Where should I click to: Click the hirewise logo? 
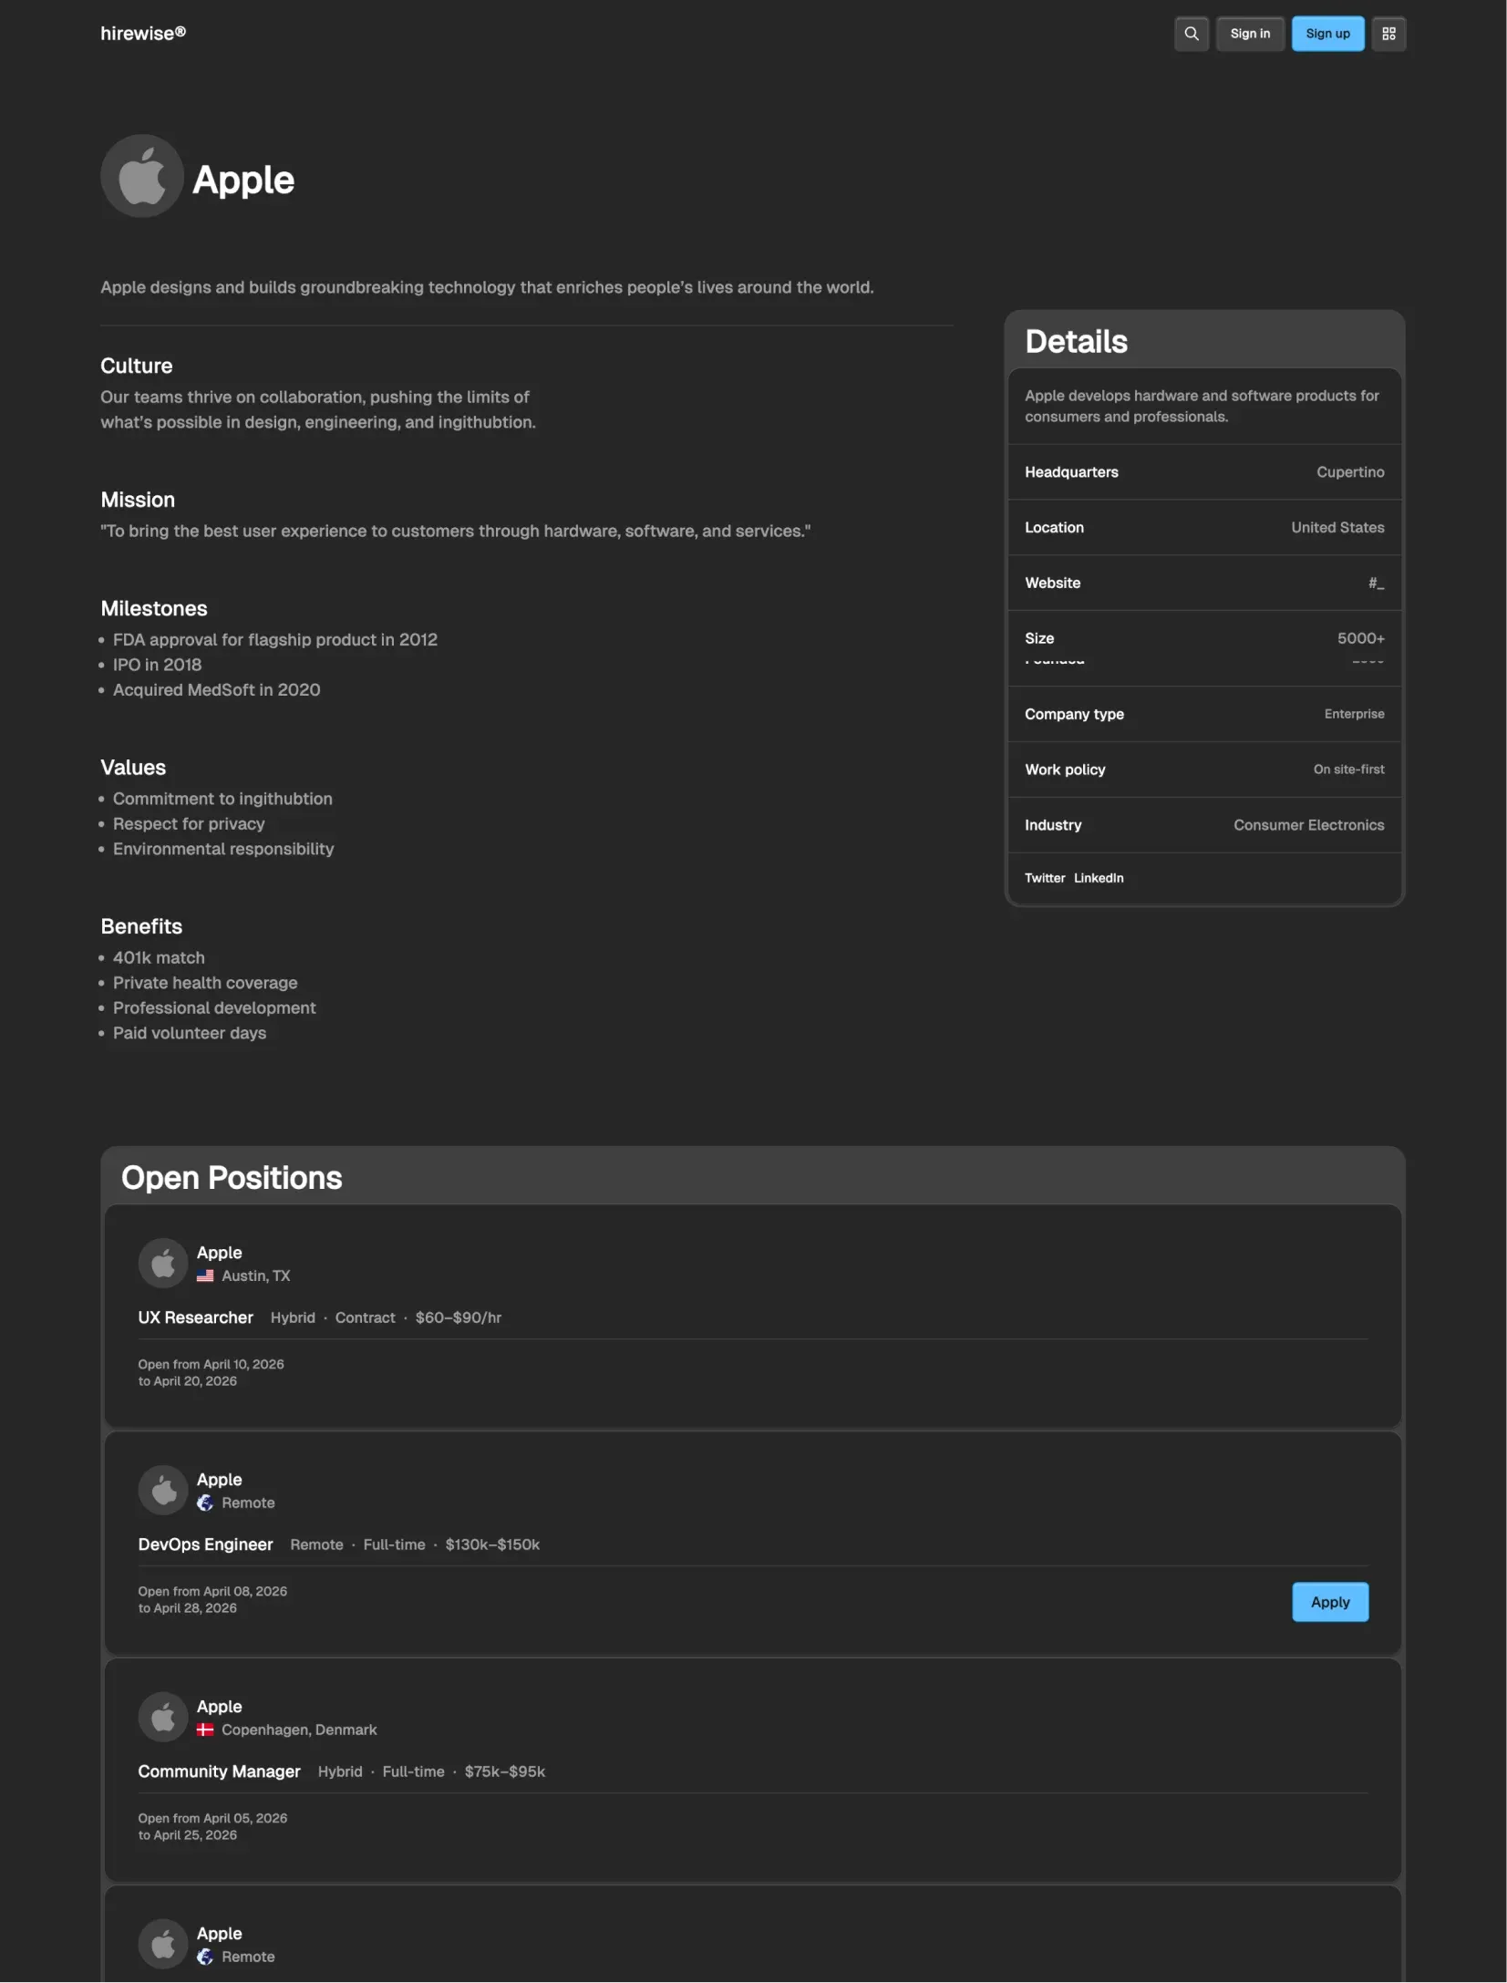(x=143, y=34)
